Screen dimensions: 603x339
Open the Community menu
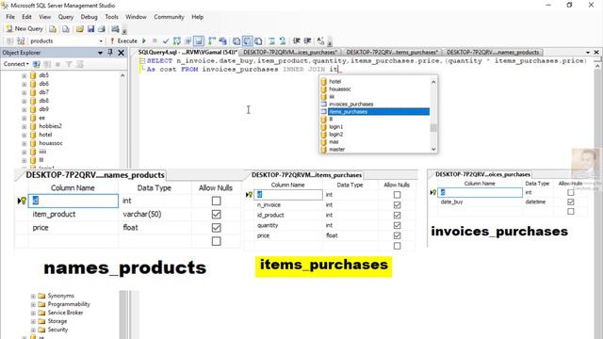point(169,17)
